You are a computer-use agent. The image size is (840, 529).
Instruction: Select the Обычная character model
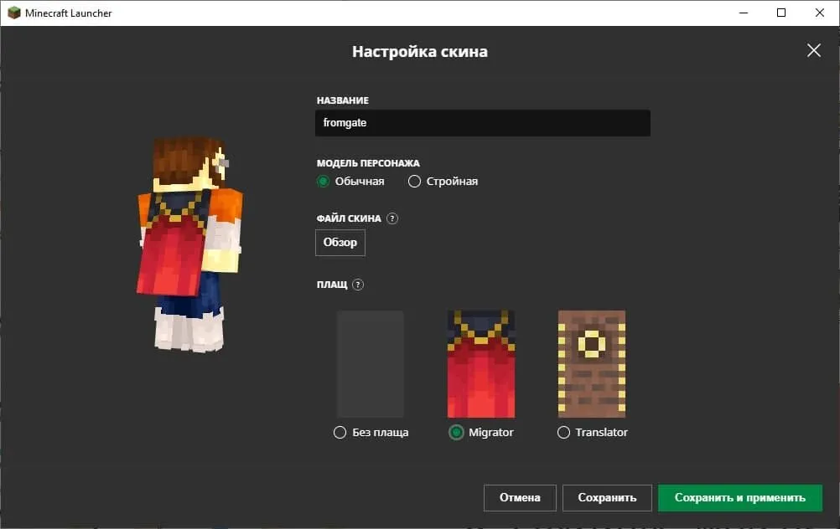[x=323, y=182]
